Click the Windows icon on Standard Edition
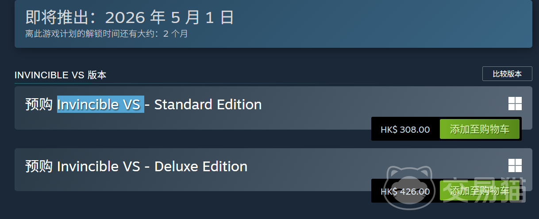Viewport: 539px width, 219px height. [x=515, y=104]
